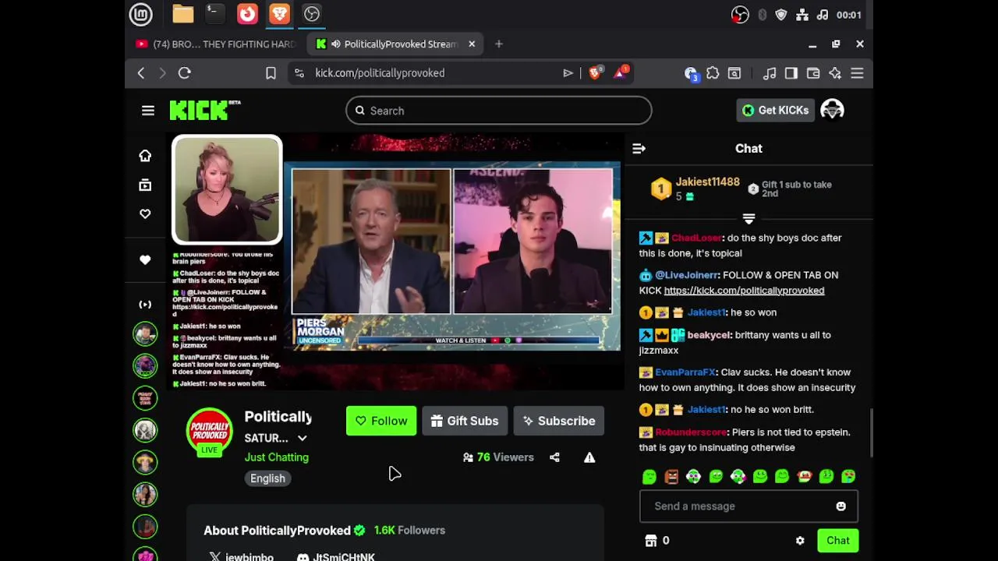Close the PoliticallyProvoked tab
The width and height of the screenshot is (998, 561).
(472, 44)
